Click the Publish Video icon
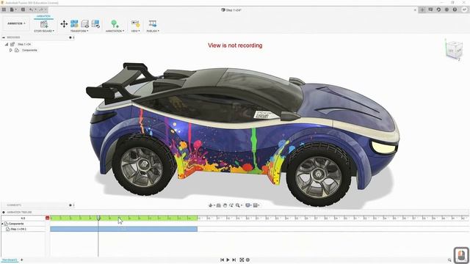Image resolution: width=470 pixels, height=264 pixels. click(153, 24)
